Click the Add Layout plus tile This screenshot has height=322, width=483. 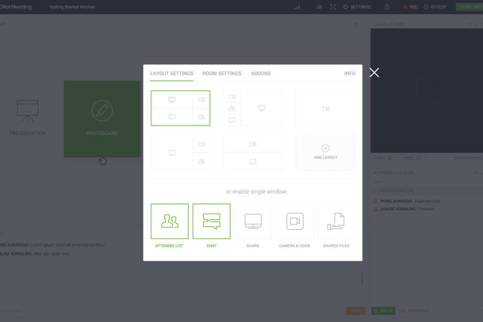[x=325, y=152]
